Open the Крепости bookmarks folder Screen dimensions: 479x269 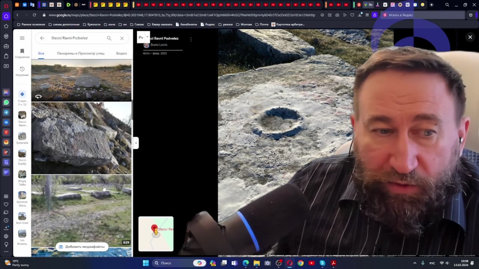click(x=91, y=24)
